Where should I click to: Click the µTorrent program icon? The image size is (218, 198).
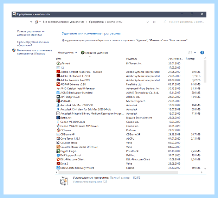(58, 63)
